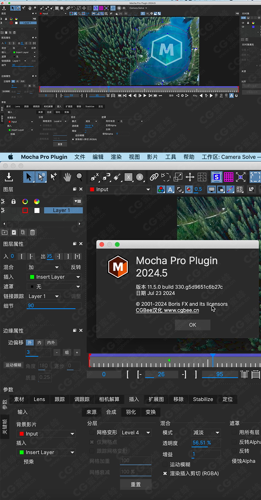The width and height of the screenshot is (261, 500).
Task: Click the expand surface icon in enlarged toolbar
Action: (240, 177)
